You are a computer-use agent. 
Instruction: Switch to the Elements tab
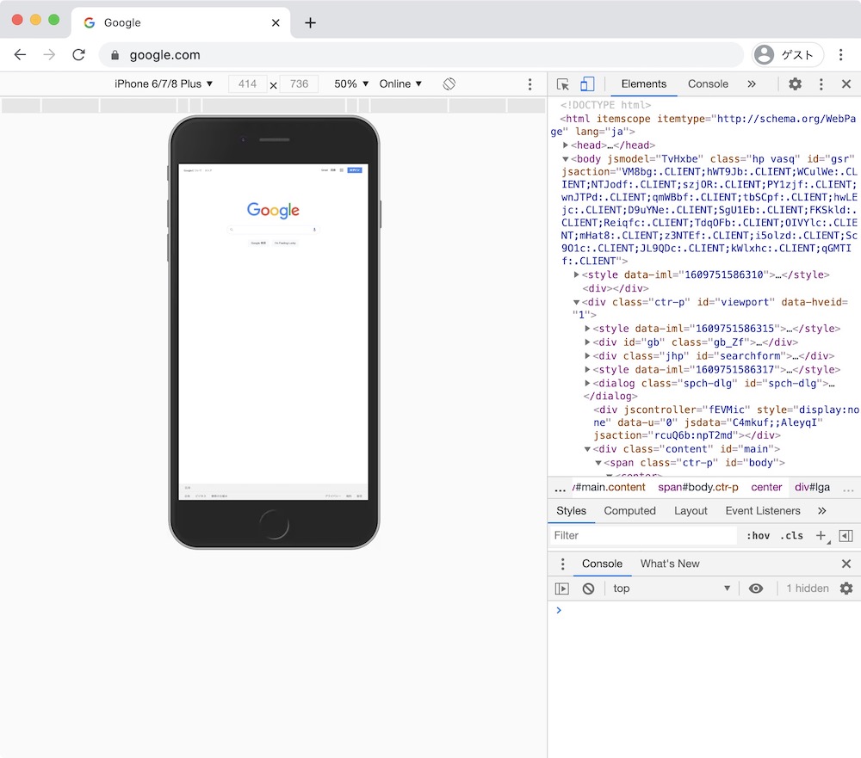click(x=643, y=84)
